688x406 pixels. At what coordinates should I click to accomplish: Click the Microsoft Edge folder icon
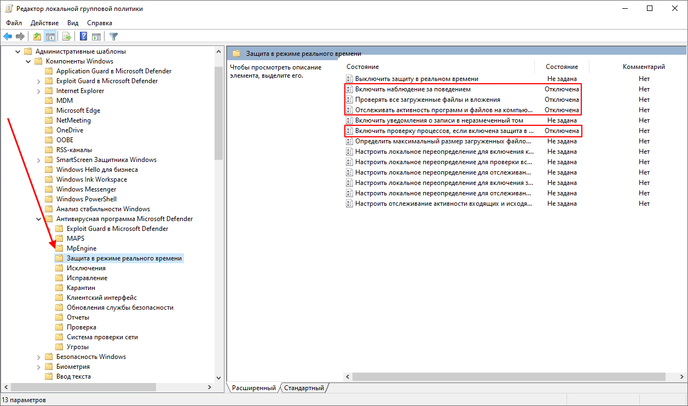[49, 111]
